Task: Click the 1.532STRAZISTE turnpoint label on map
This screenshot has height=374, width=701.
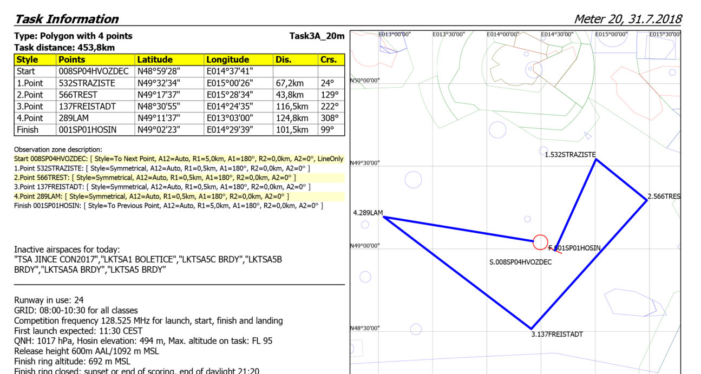Action: 570,155
